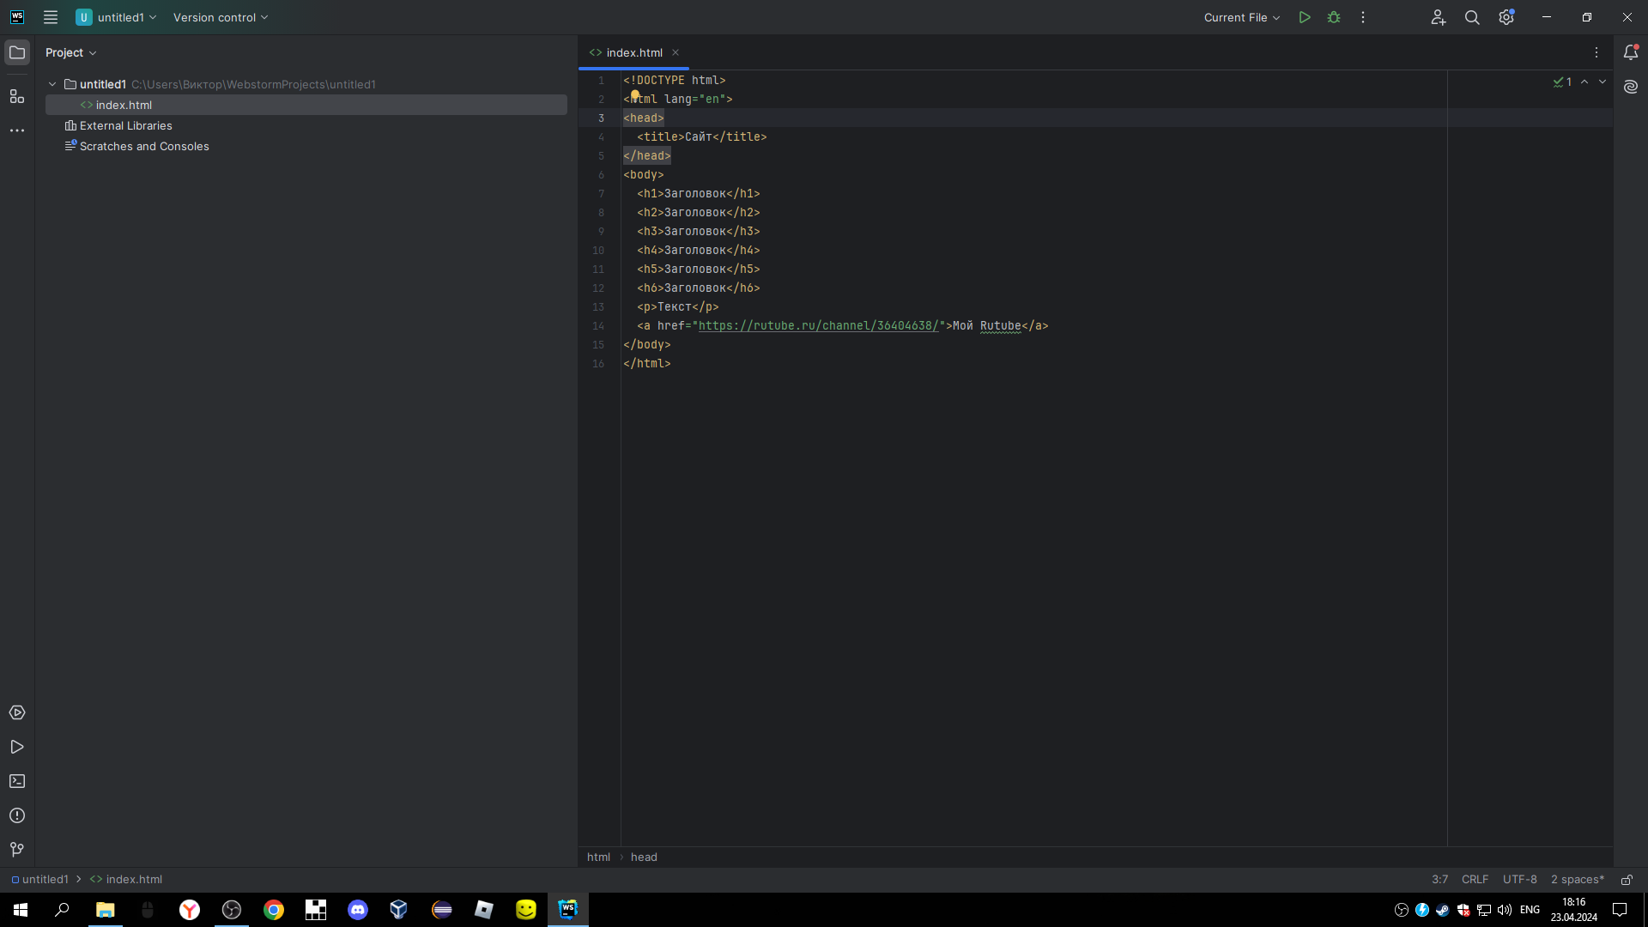Open the Terminal tool window
This screenshot has height=927, width=1648.
click(17, 781)
